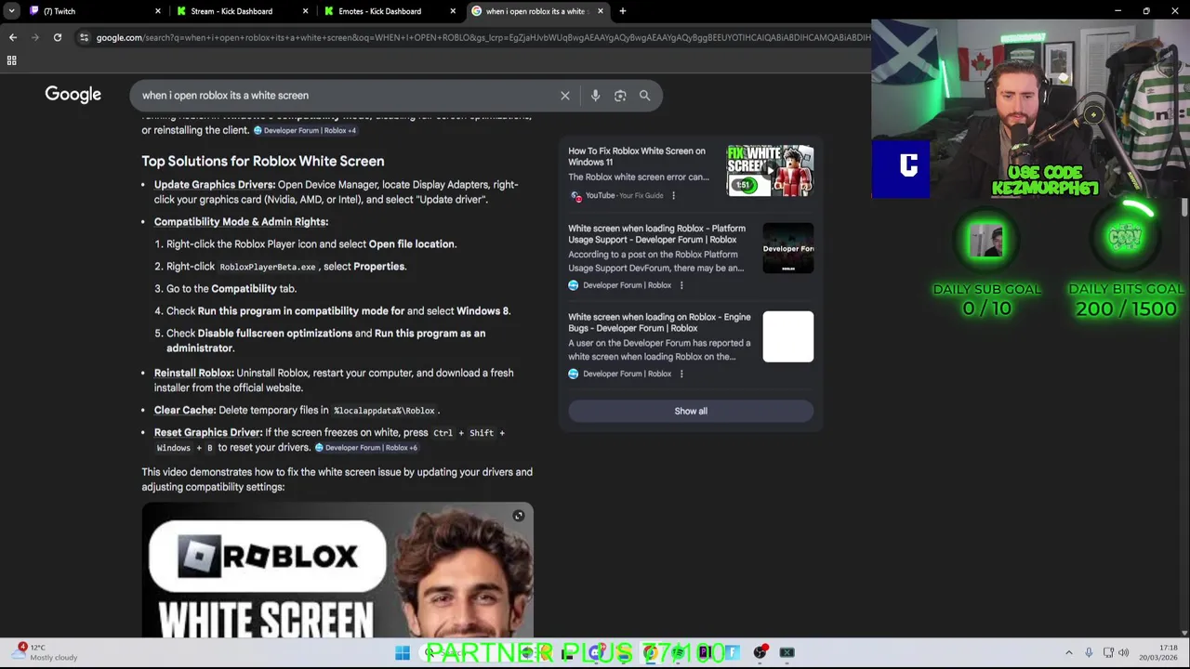Click the rightmost dark taskbar app icon
Viewport: 1190px width, 669px height.
pos(787,653)
